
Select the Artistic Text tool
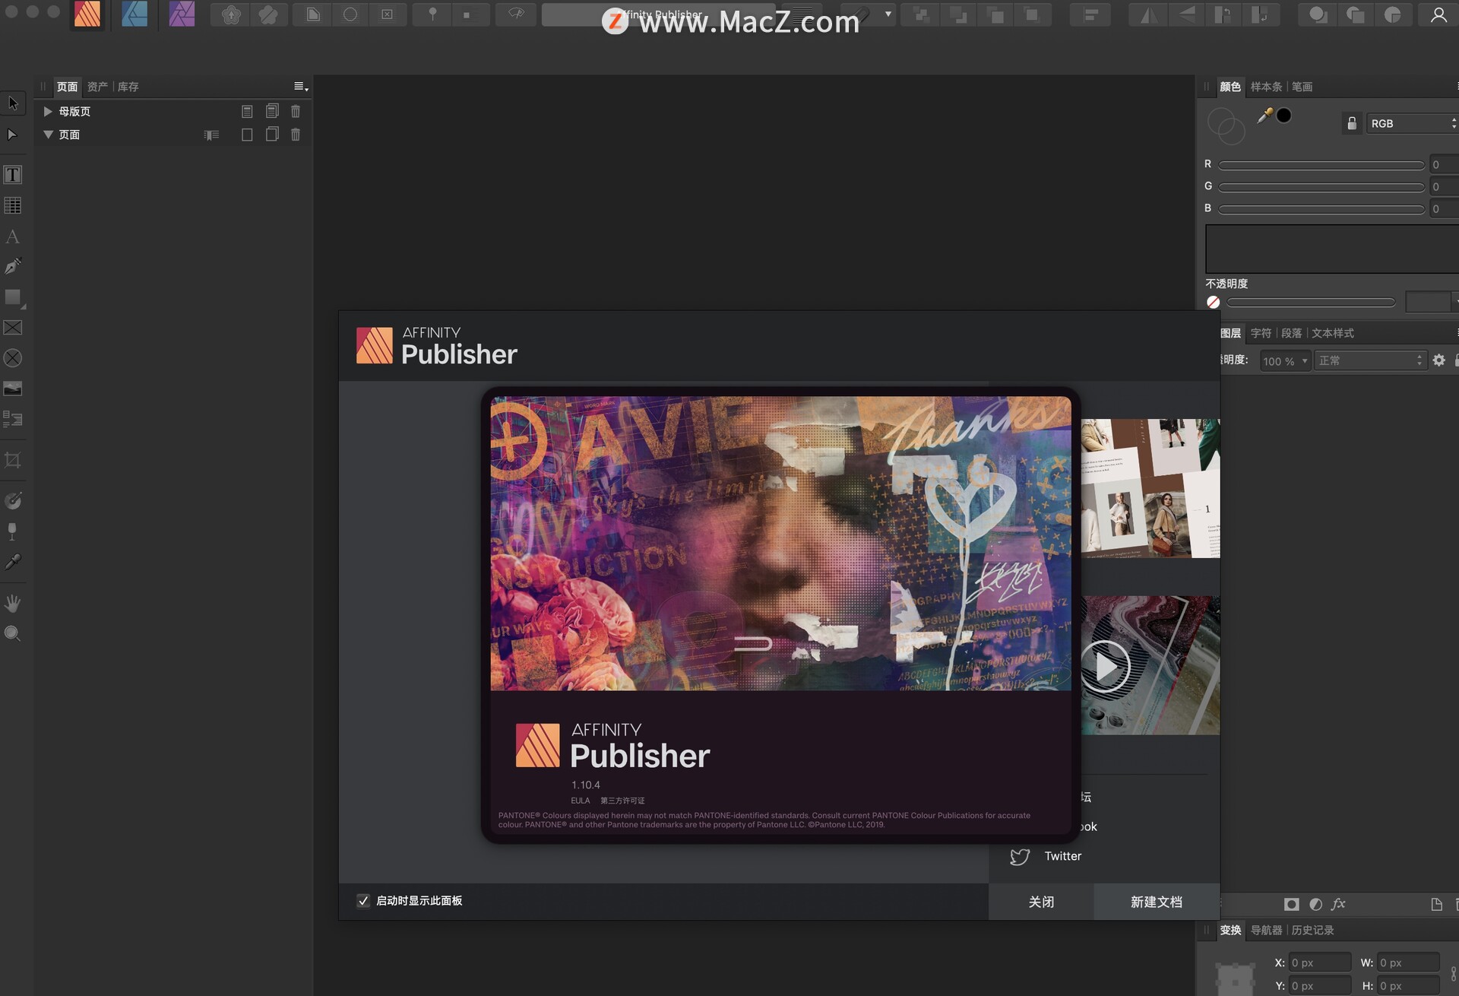point(13,236)
